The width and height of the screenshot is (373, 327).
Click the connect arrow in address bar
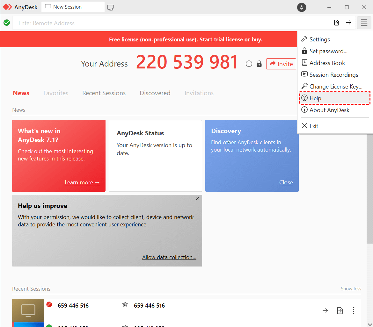click(x=348, y=23)
